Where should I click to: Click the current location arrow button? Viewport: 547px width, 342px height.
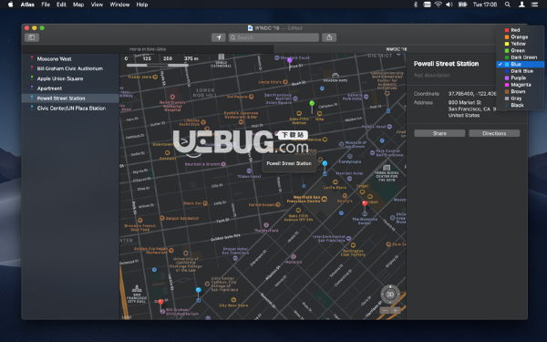click(219, 37)
